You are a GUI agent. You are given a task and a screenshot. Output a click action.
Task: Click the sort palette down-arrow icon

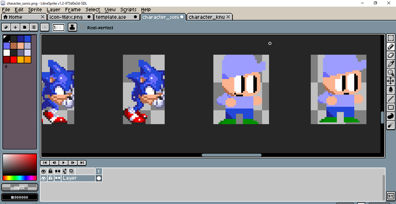point(15,27)
